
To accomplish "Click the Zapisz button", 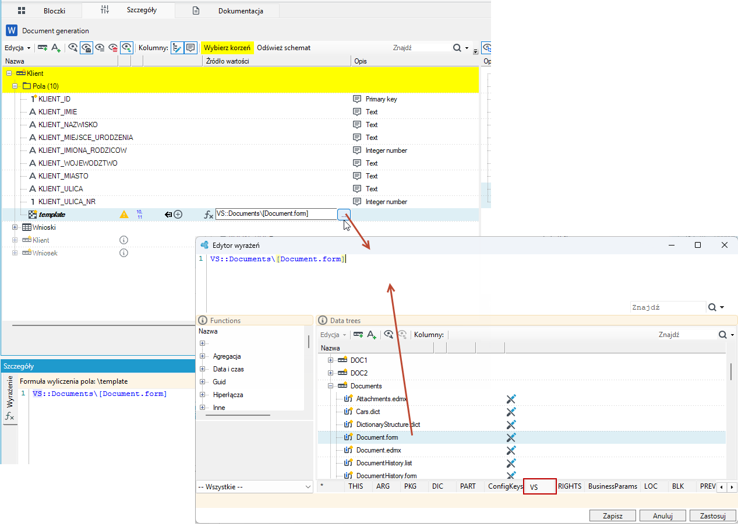I will 613,516.
